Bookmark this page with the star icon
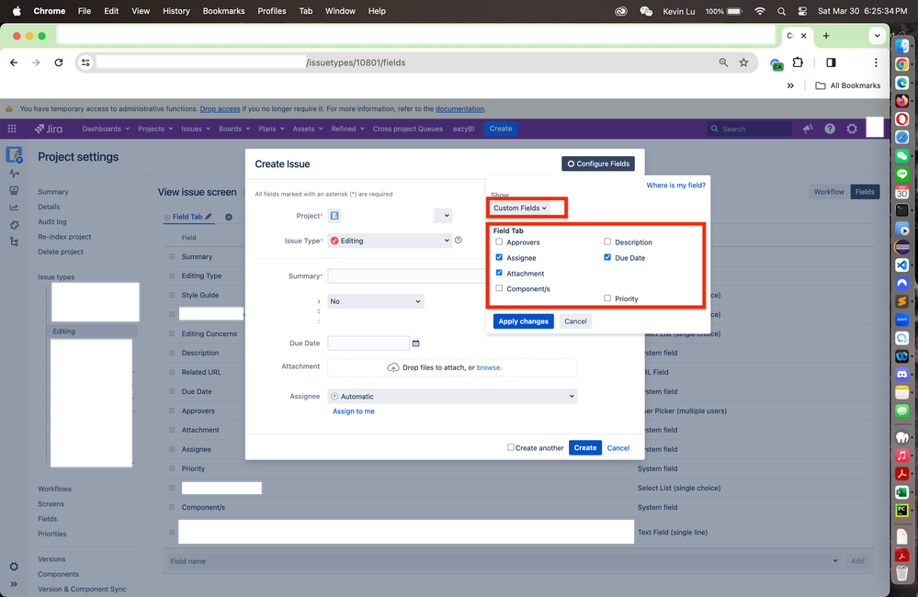Screen dimensions: 918x597 743,62
